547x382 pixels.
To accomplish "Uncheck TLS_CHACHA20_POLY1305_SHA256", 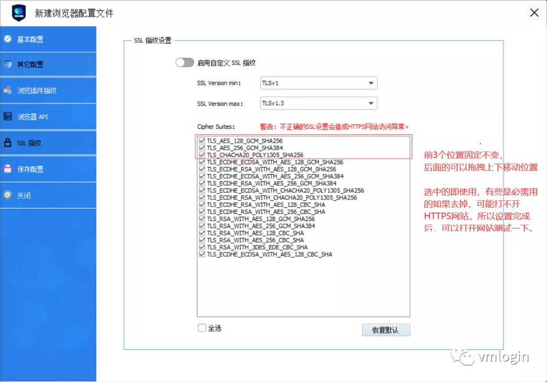I will click(202, 155).
